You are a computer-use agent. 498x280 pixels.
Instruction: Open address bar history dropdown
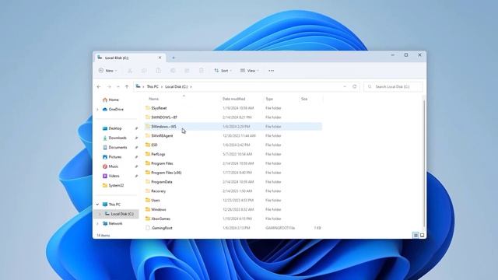[x=345, y=86]
